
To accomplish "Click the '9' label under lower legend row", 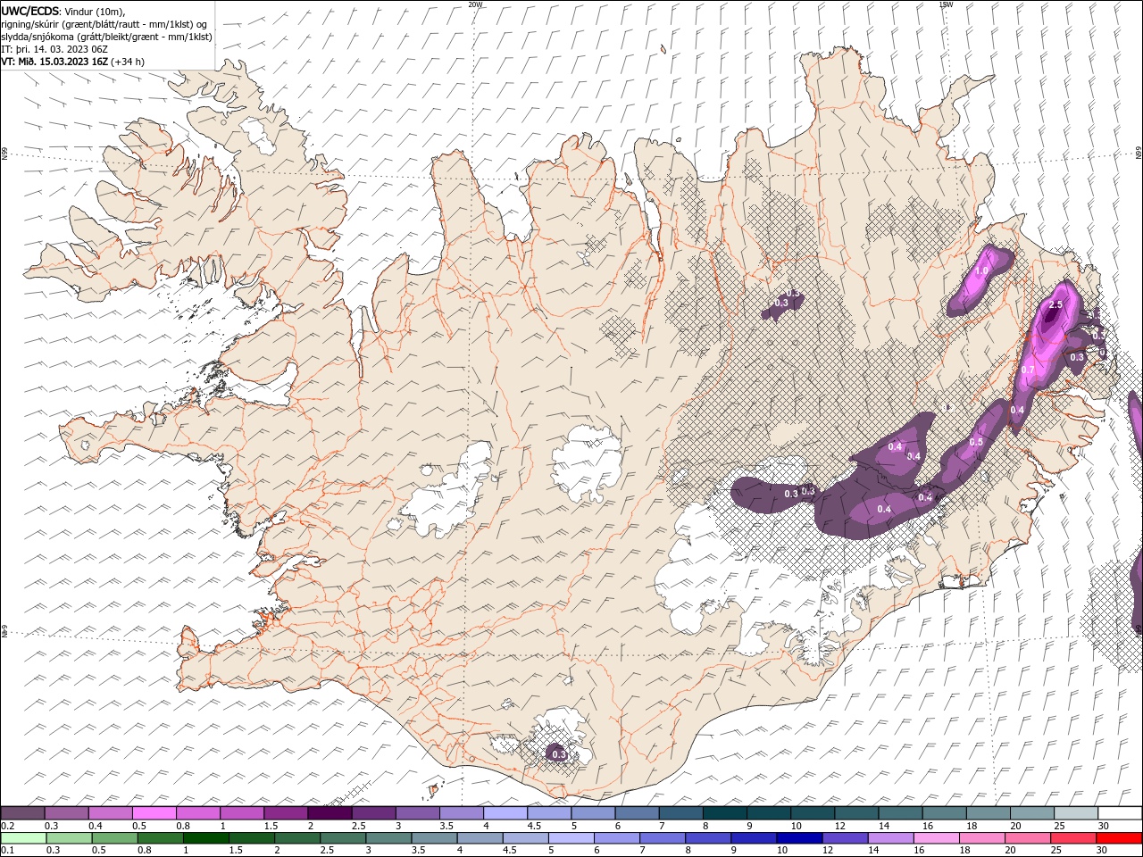I will tap(734, 851).
